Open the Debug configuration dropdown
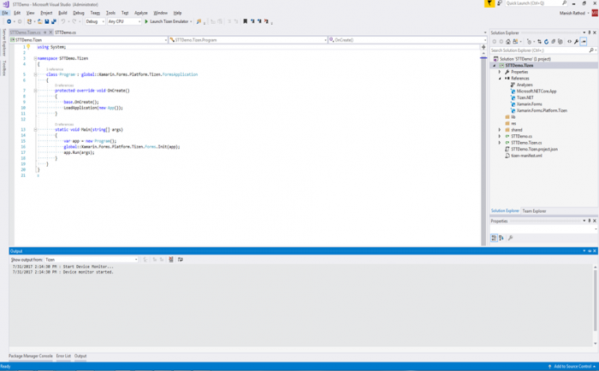Image resolution: width=599 pixels, height=371 pixels. coord(95,21)
